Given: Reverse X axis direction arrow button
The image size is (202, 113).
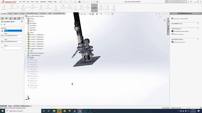Looking at the screenshot, I should coord(2,36).
